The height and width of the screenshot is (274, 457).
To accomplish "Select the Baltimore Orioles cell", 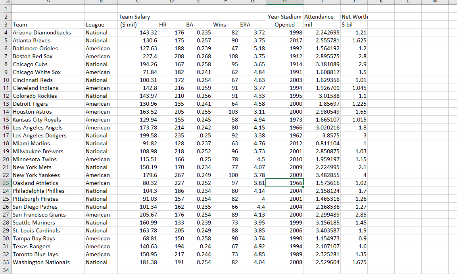I will (x=48, y=48).
